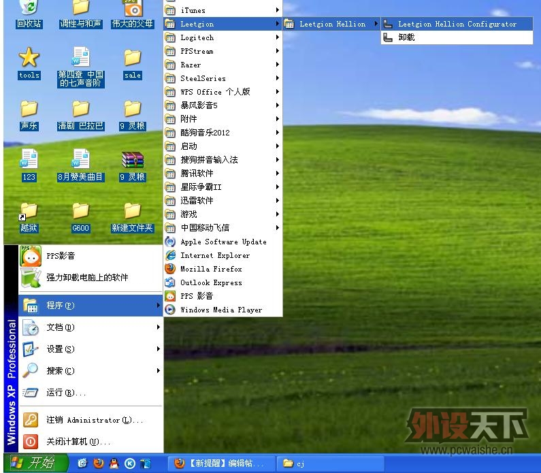Open the 新建文件夹 folder icon

(x=133, y=217)
